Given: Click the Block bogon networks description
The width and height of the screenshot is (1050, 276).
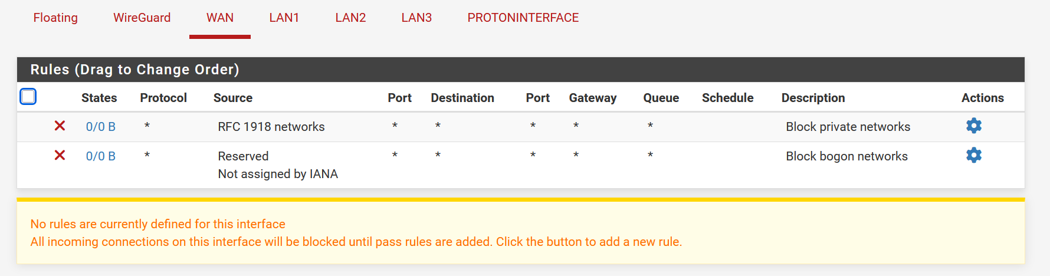Looking at the screenshot, I should point(846,156).
